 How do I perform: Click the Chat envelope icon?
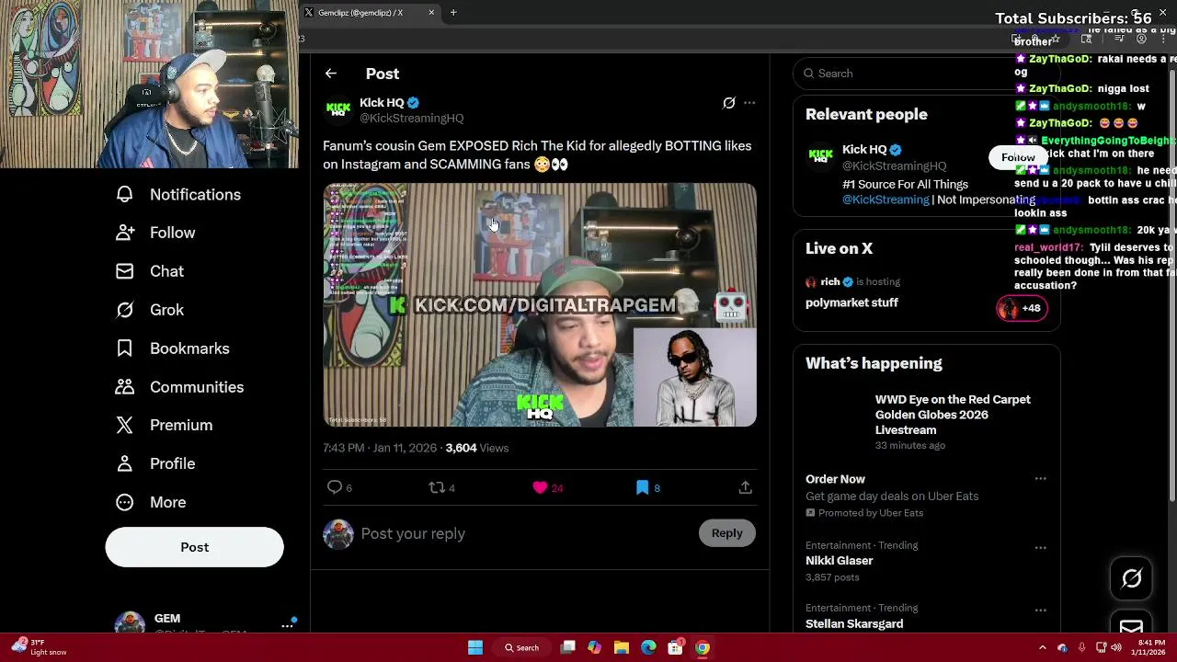(125, 271)
